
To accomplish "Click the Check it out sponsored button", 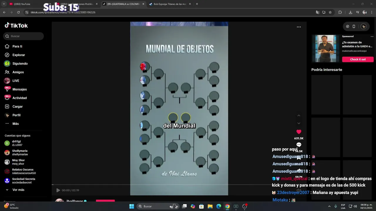I will coord(358,59).
